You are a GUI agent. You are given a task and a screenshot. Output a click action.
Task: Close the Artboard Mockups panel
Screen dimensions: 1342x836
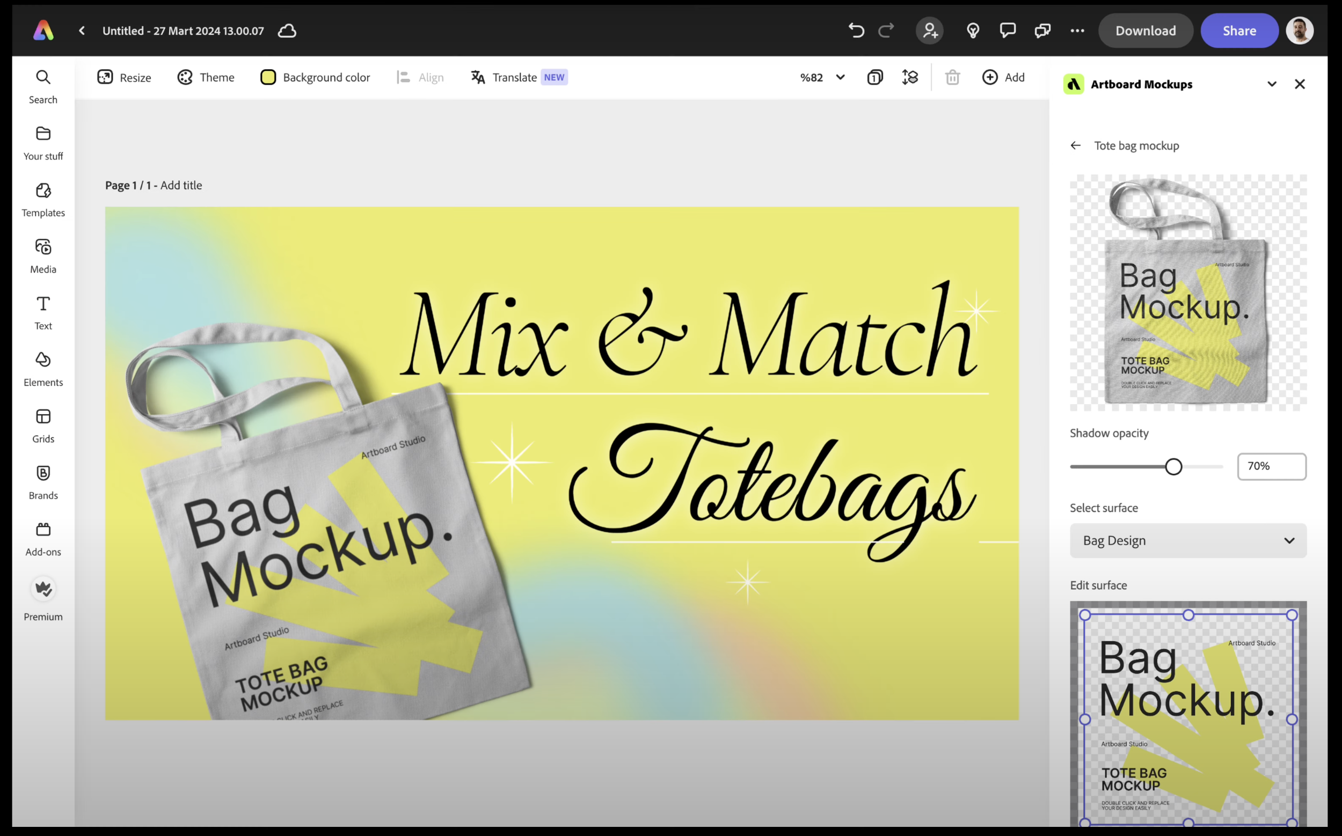pos(1300,84)
